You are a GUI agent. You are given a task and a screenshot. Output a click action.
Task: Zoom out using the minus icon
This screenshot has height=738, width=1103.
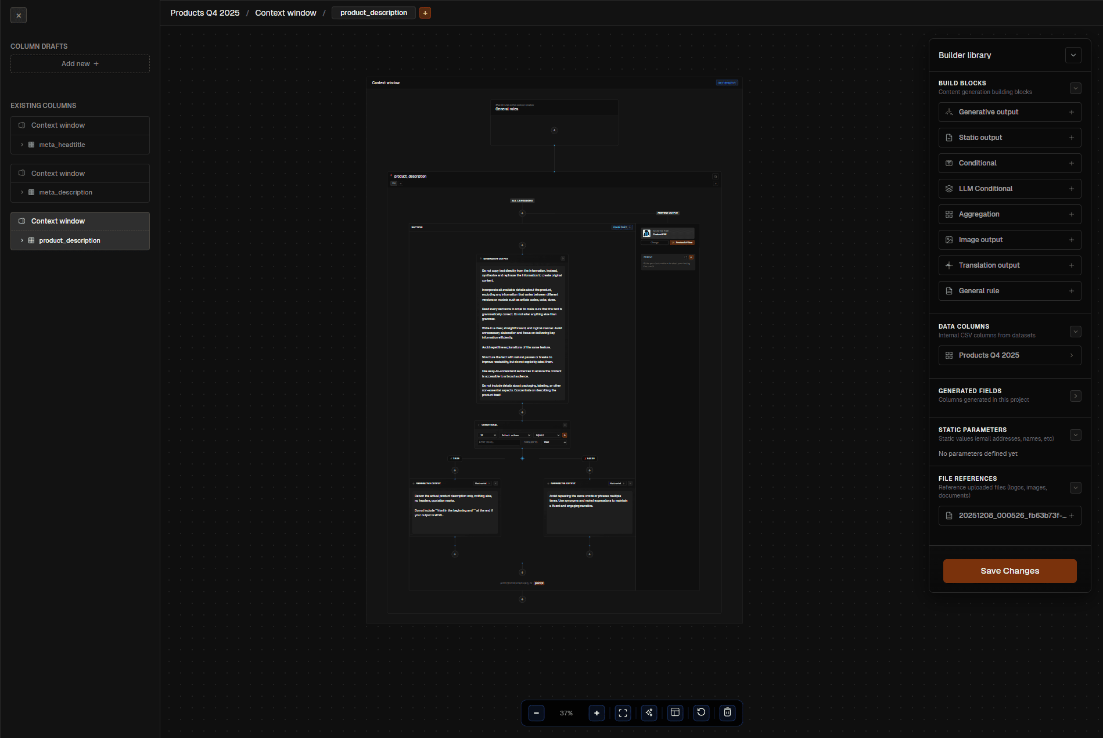tap(536, 712)
